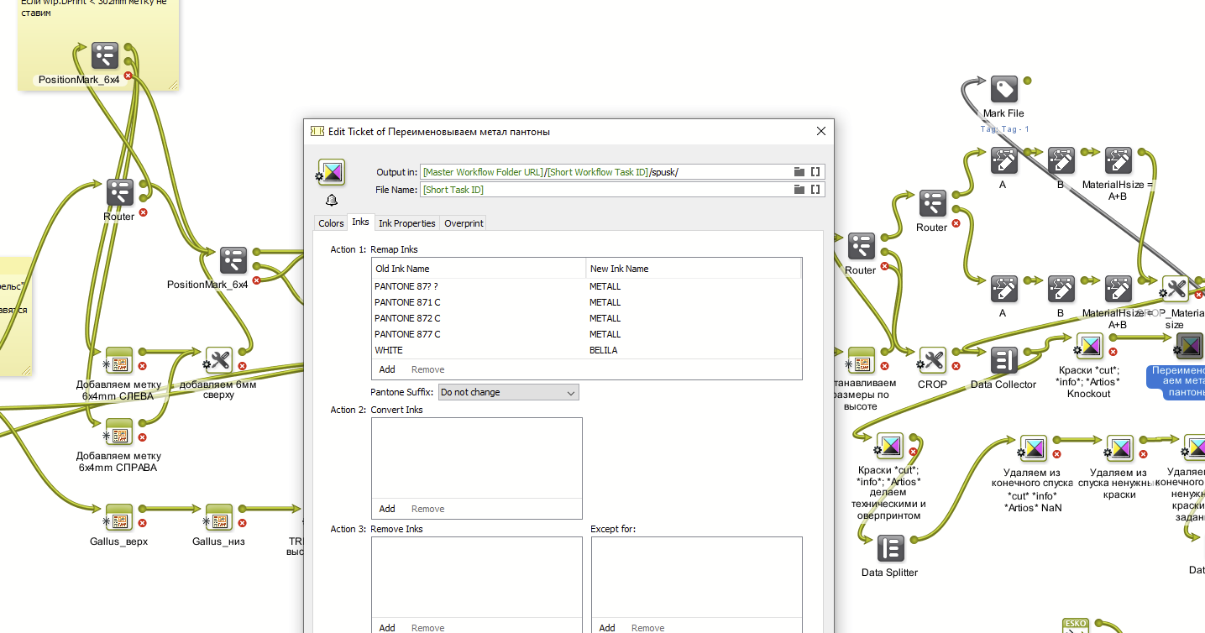This screenshot has height=633, width=1205.
Task: Go to the Overprint tab
Action: 464,223
